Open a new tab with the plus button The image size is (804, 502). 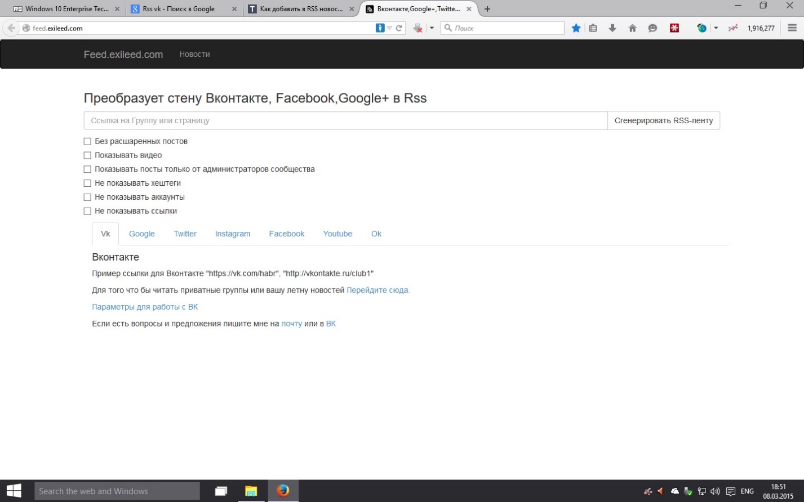(487, 9)
